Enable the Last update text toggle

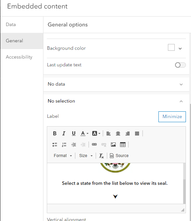click(180, 65)
